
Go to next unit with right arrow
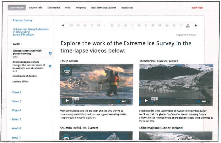(x=196, y=25)
